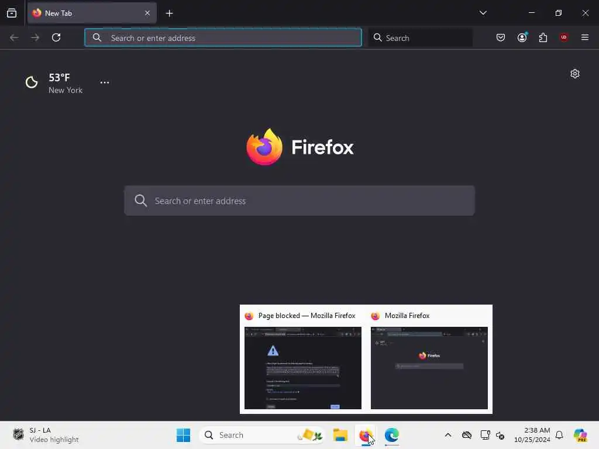Open the clock showing 2:38 AM
The image size is (599, 449).
pyautogui.click(x=532, y=435)
